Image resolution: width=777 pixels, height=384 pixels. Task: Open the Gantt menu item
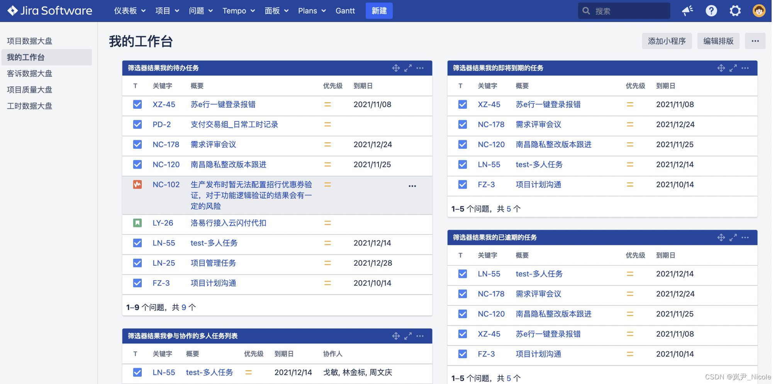point(345,11)
